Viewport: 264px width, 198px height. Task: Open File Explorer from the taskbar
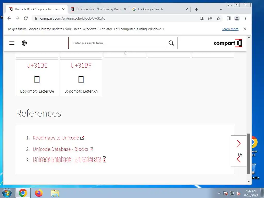point(55,193)
